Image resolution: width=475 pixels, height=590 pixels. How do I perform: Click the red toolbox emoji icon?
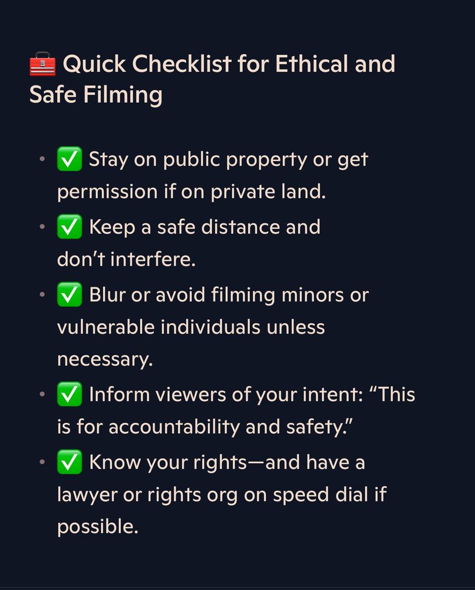[x=42, y=64]
